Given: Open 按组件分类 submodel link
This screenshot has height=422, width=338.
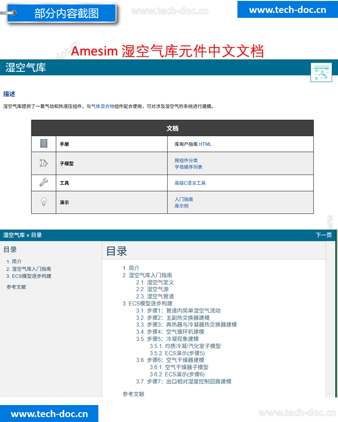Looking at the screenshot, I should 186,160.
